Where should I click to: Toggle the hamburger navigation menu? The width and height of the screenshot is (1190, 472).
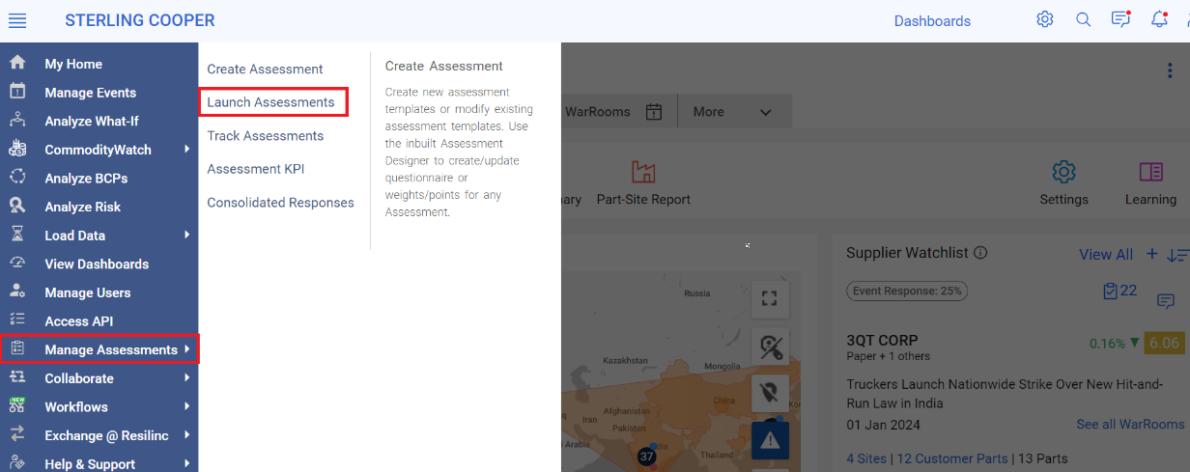click(x=17, y=20)
